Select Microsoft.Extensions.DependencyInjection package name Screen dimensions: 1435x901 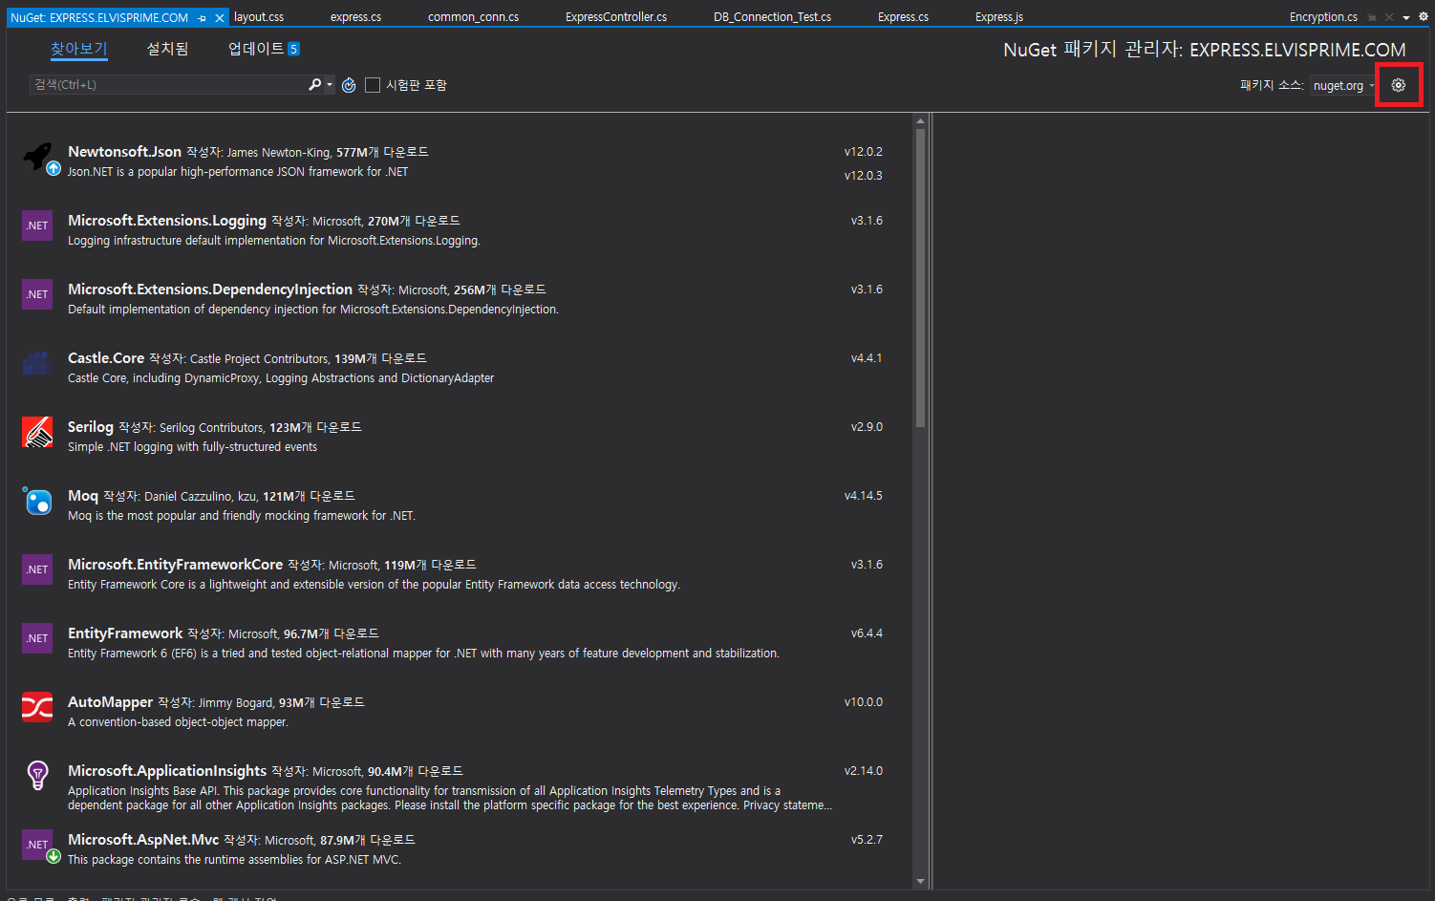tap(210, 290)
